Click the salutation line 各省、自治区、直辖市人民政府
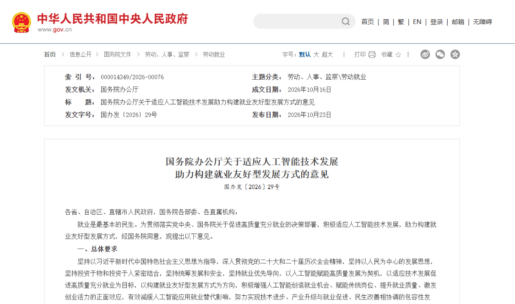Screen dimensions: 515x304 [109, 212]
